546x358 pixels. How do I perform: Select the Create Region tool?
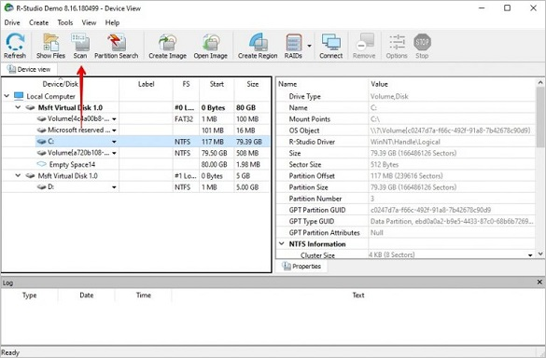click(x=258, y=46)
